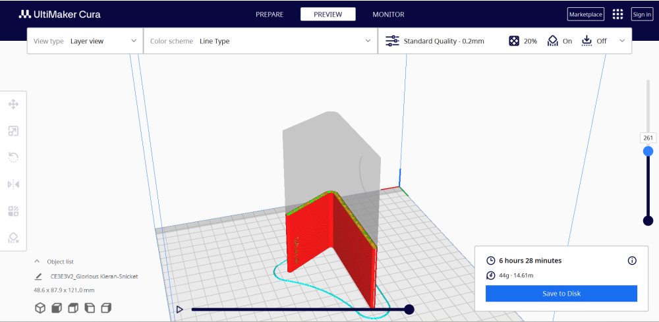The height and width of the screenshot is (322, 659).
Task: Click model dimensions 48.6 x 87.9 x 121.0 mm
Action: [64, 290]
